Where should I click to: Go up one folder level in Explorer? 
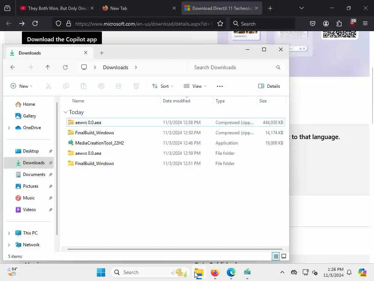click(x=48, y=67)
